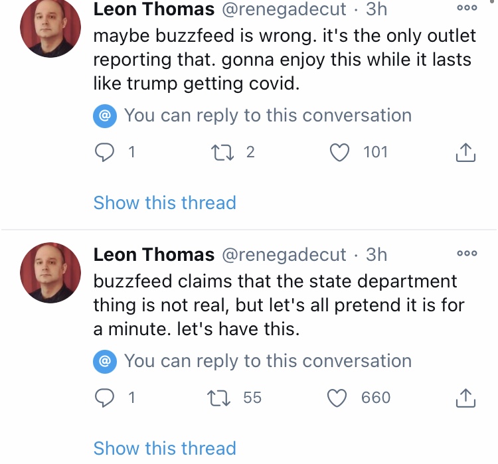Viewport: 498px width, 464px height.
Task: Click the @ reply-info icon in first tweet
Action: coord(105,116)
